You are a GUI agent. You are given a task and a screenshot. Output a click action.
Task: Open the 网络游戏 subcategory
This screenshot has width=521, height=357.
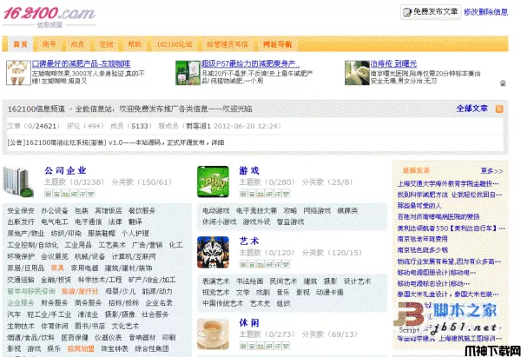317,211
